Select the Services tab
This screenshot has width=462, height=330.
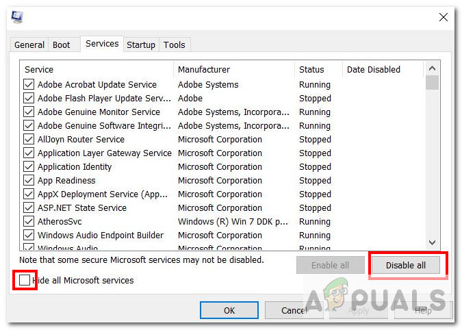tap(102, 44)
